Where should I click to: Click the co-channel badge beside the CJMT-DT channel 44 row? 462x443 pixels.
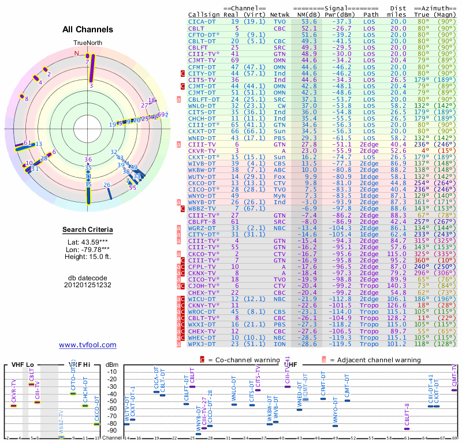click(182, 87)
